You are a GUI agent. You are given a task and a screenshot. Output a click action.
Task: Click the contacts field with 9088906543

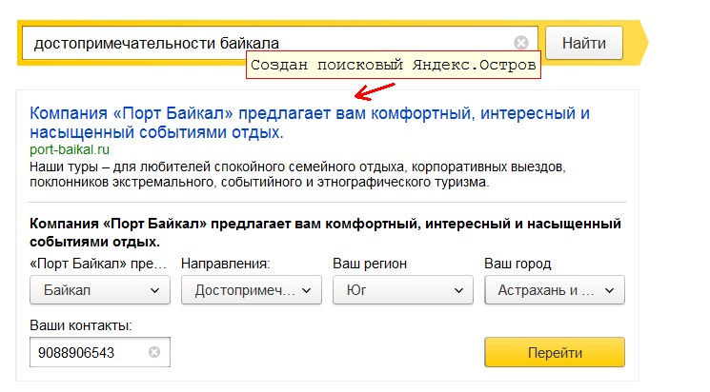coord(91,352)
